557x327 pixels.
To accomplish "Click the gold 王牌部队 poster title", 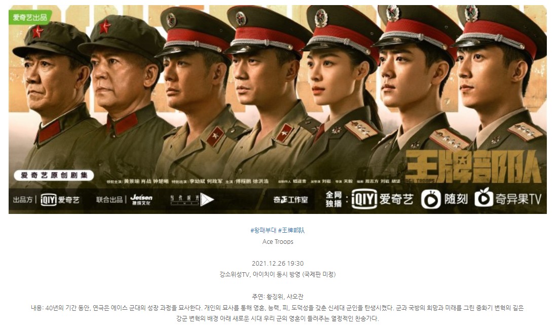I will coord(473,166).
